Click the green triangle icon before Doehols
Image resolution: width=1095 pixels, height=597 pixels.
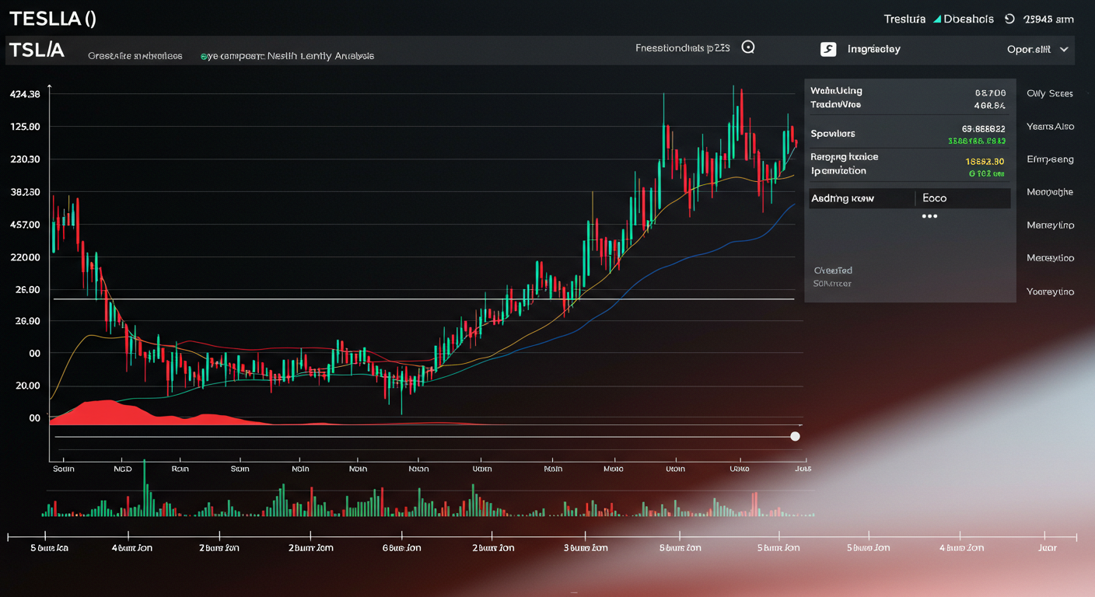pyautogui.click(x=937, y=19)
